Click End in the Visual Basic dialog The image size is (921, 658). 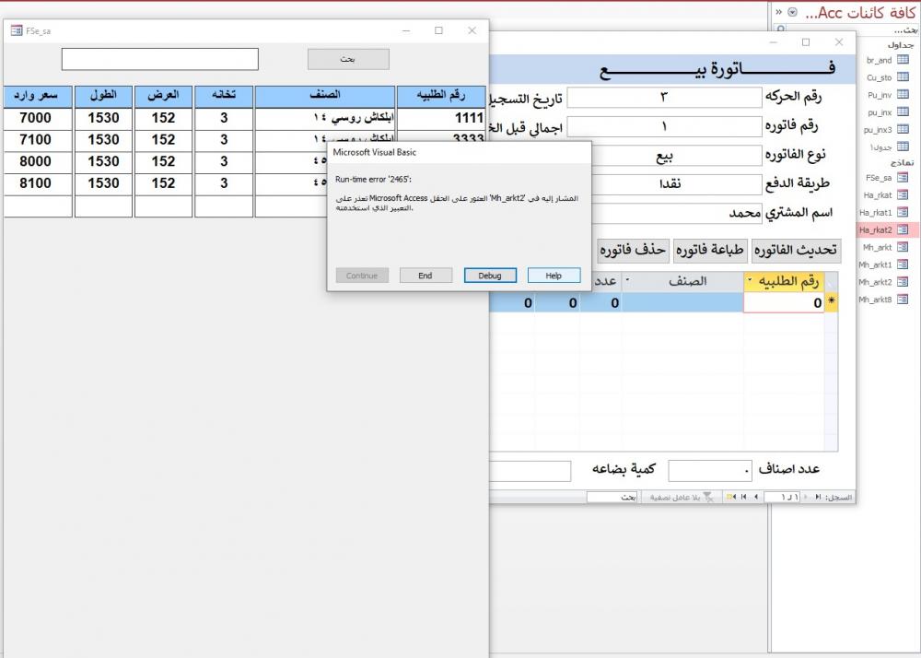425,276
